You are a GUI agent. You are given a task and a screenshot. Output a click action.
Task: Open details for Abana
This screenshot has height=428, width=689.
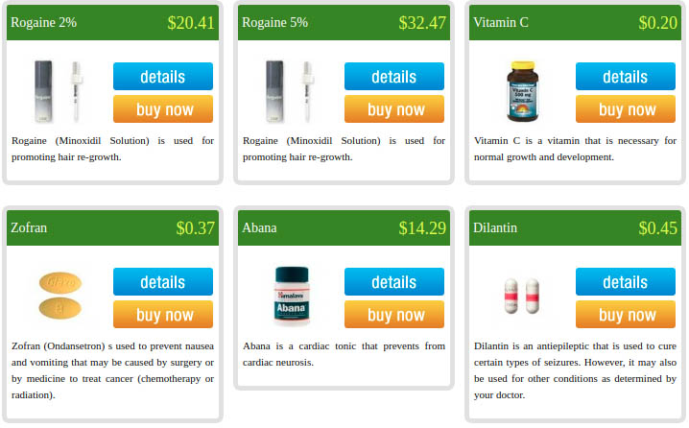[x=394, y=282]
